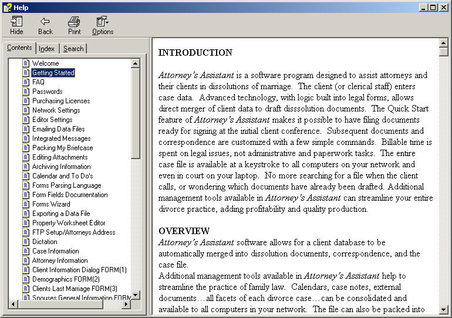The image size is (452, 318).
Task: Open the Welcome topic
Action: coord(45,63)
